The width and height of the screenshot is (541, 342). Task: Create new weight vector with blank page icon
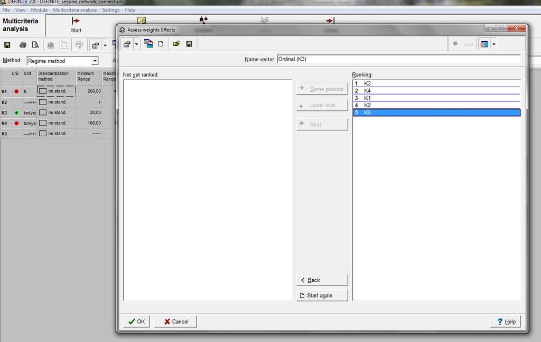pyautogui.click(x=161, y=44)
